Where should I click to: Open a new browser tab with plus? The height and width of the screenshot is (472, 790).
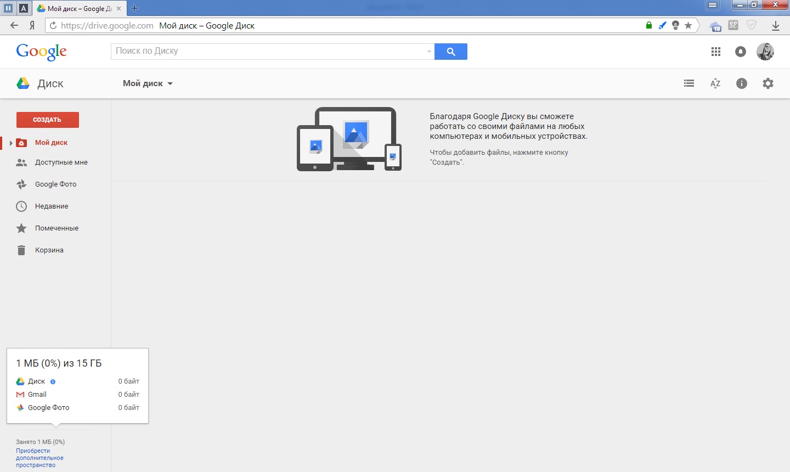(134, 8)
